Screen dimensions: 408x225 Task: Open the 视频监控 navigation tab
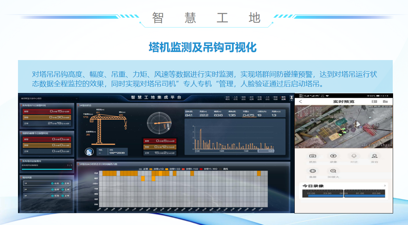click(243, 98)
